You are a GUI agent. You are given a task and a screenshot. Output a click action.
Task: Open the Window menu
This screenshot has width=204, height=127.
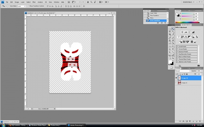point(56,2)
